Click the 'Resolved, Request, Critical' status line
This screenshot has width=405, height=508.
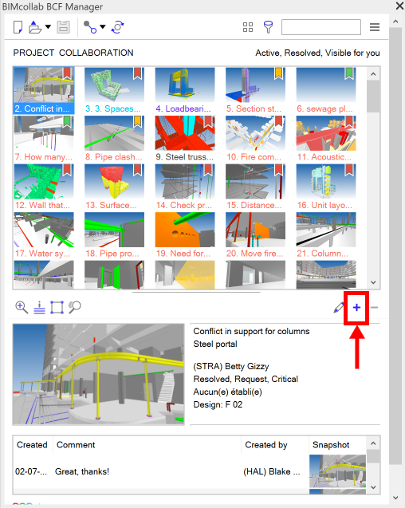[x=246, y=379]
